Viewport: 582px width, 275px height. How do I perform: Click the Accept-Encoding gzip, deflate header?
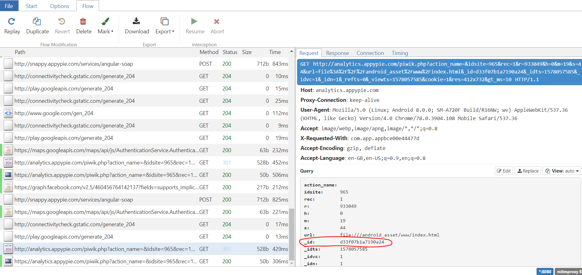[343, 148]
